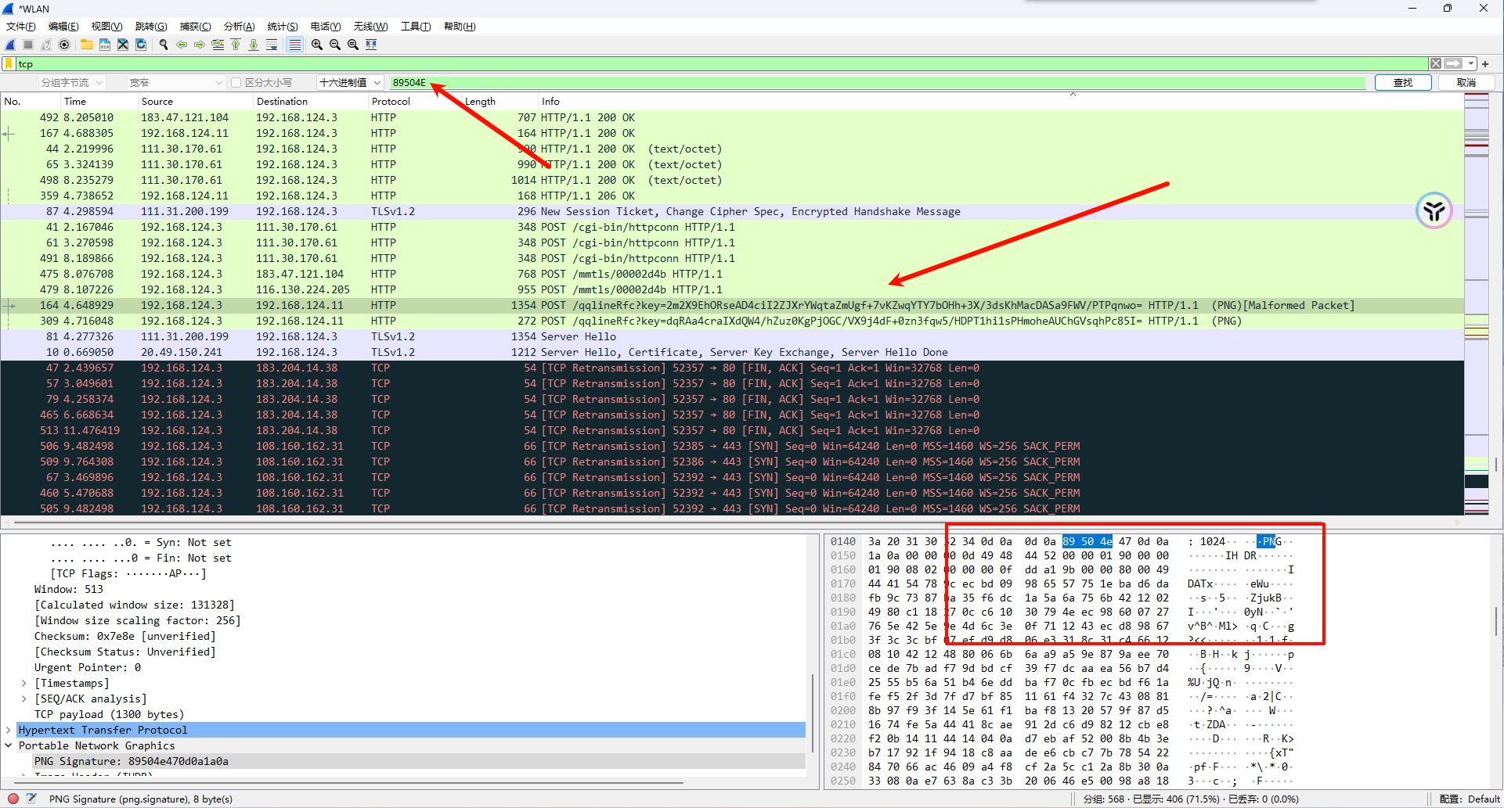Open the 十六进制值 search type dropdown
Image resolution: width=1504 pixels, height=808 pixels.
pos(349,82)
